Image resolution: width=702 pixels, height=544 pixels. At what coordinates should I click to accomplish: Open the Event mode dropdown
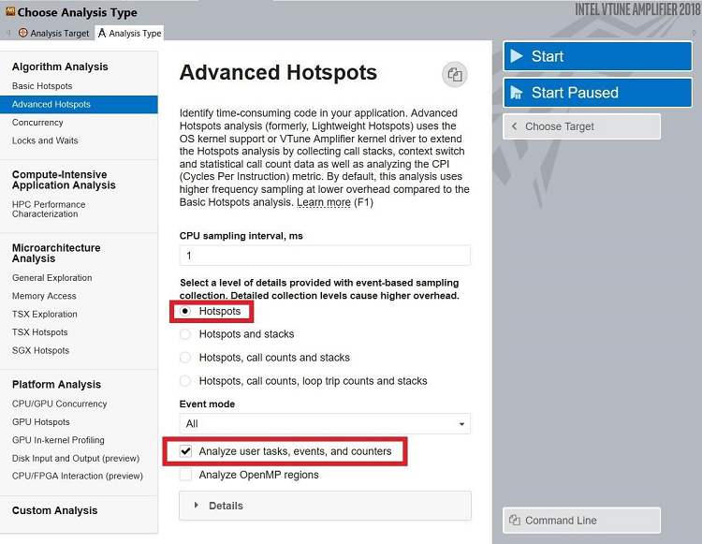[325, 423]
